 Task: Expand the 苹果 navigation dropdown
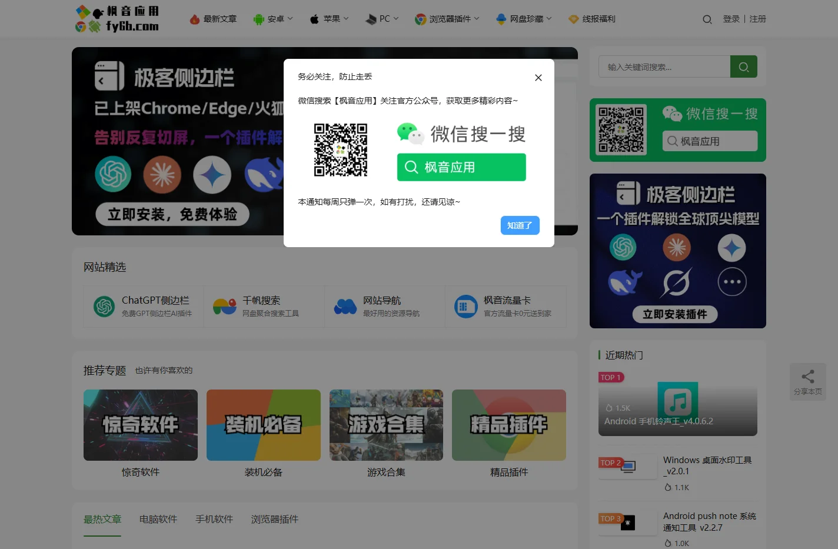pyautogui.click(x=329, y=19)
